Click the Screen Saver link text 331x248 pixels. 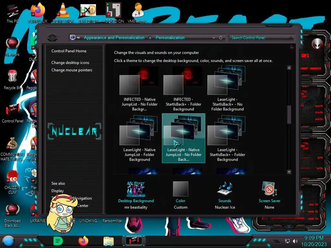click(x=270, y=201)
